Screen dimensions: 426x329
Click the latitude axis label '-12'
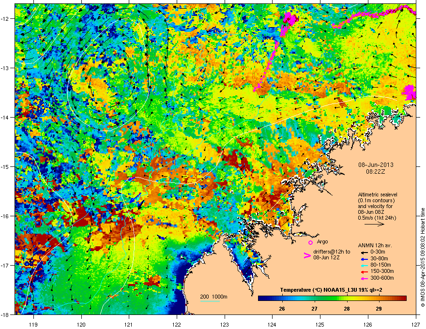pos(5,19)
